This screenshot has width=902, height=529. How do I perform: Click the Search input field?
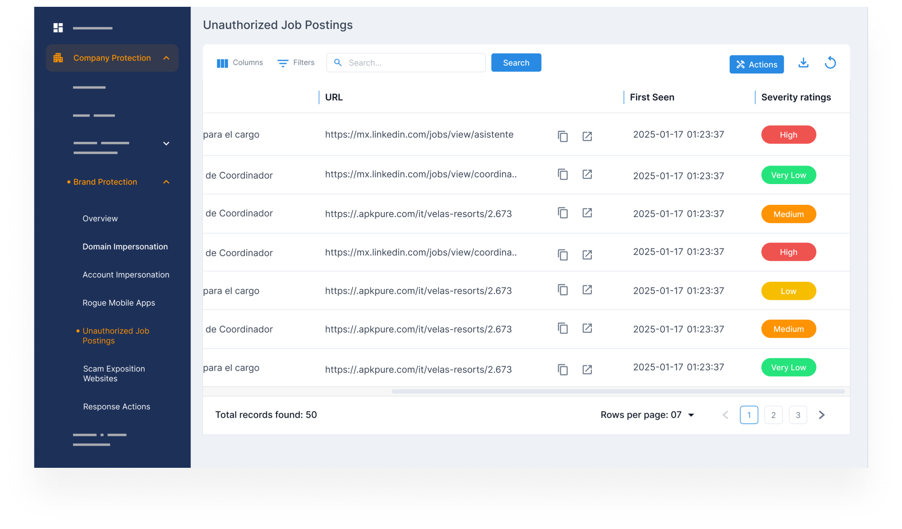tap(406, 63)
